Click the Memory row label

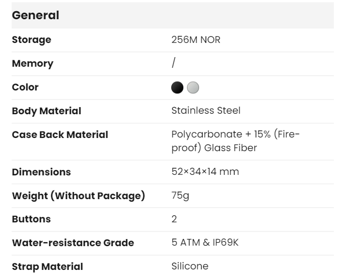(x=32, y=63)
